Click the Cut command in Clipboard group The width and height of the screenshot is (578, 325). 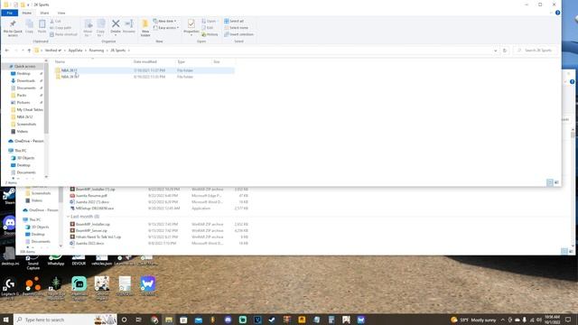click(56, 22)
